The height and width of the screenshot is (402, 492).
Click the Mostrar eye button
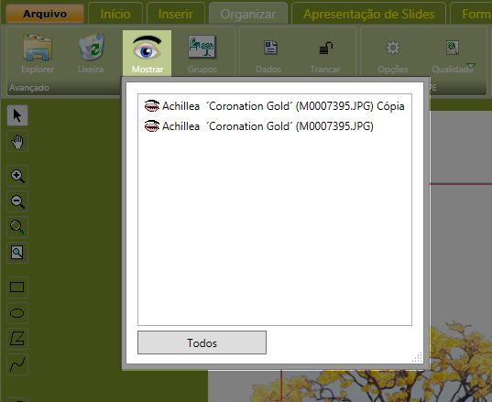coord(147,53)
